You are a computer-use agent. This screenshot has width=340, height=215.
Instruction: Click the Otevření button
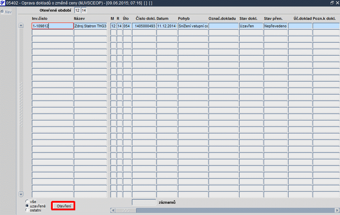tap(63, 206)
